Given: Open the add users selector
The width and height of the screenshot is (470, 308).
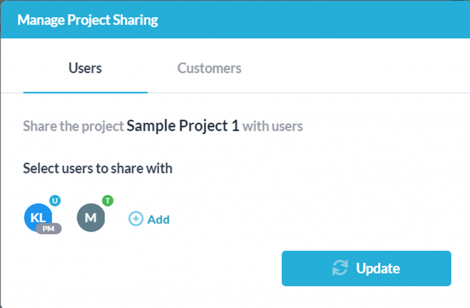Looking at the screenshot, I should pos(149,219).
